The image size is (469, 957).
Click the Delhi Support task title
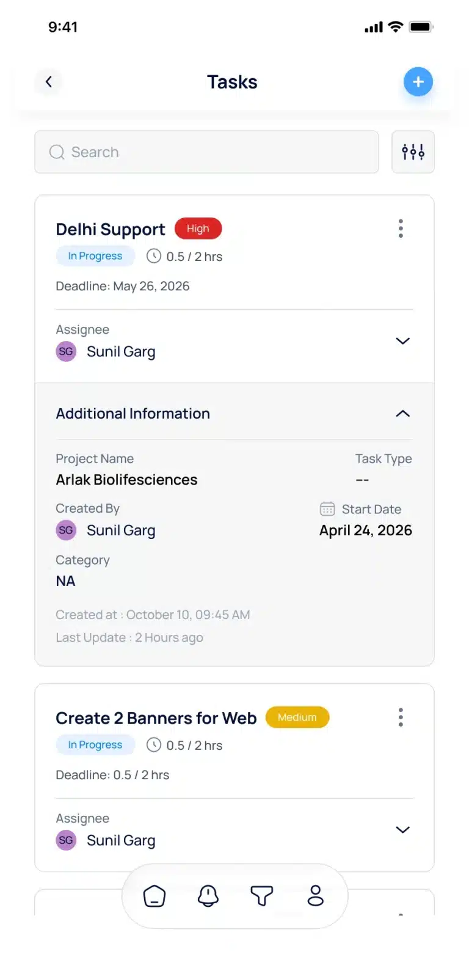(x=111, y=229)
